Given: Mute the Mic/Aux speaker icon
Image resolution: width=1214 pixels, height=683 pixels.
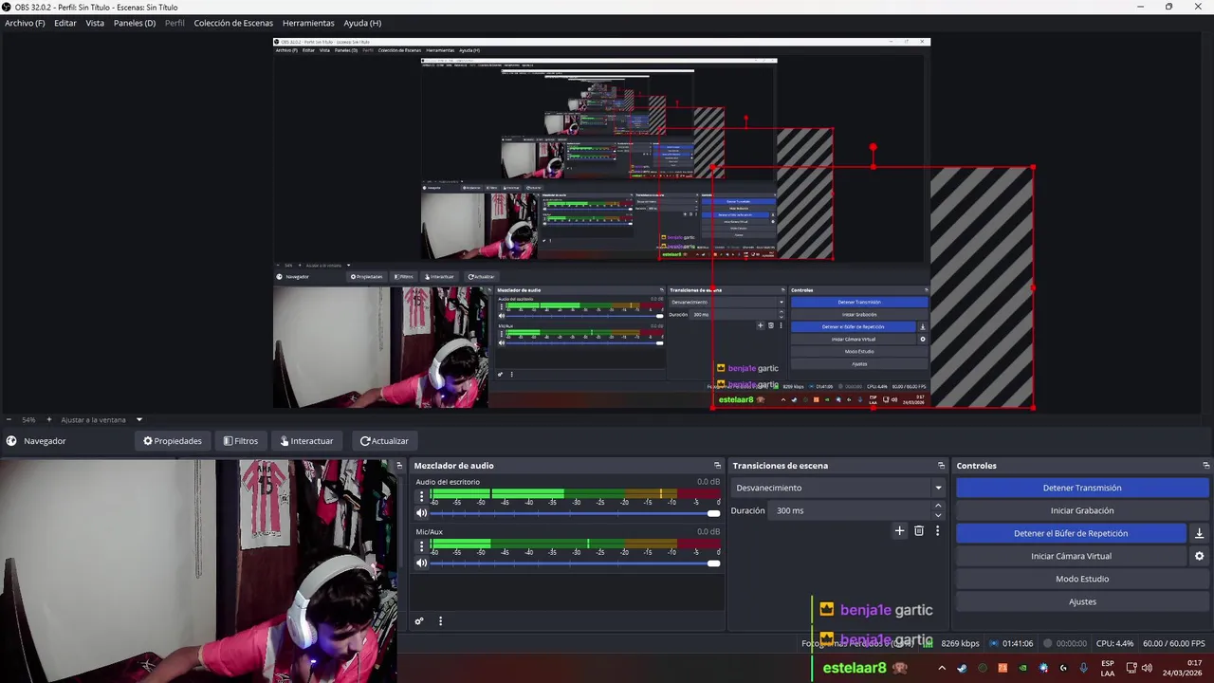Looking at the screenshot, I should (422, 563).
